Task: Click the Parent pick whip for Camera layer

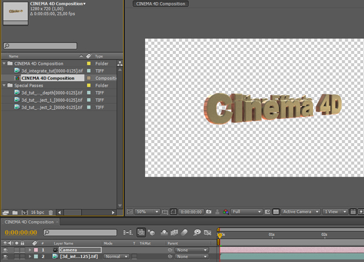Action: coord(170,250)
